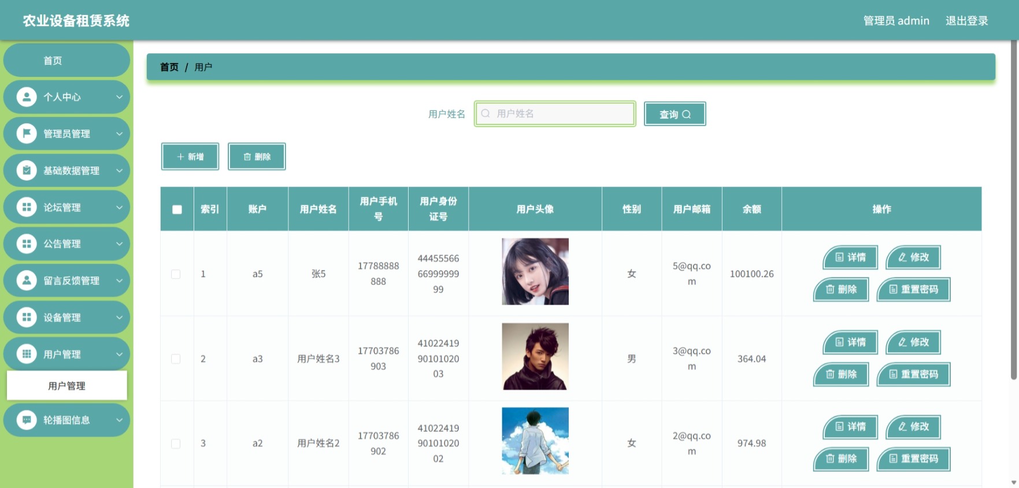Collapse the 用户管理 menu chevron

tap(119, 354)
